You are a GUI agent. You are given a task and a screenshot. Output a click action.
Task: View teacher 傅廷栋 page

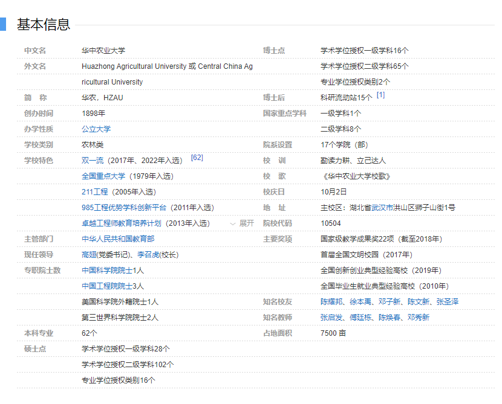[x=360, y=318]
